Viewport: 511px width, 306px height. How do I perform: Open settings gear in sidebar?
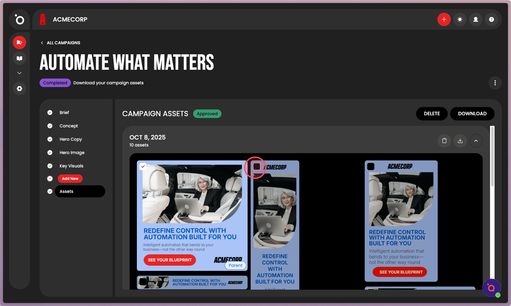click(19, 89)
